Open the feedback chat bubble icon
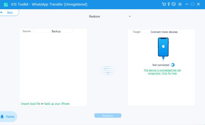The width and height of the screenshot is (205, 125). coord(174,4)
